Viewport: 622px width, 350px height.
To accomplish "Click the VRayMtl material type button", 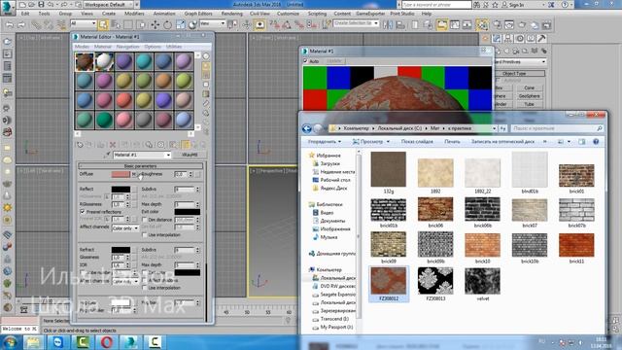I will click(x=190, y=156).
